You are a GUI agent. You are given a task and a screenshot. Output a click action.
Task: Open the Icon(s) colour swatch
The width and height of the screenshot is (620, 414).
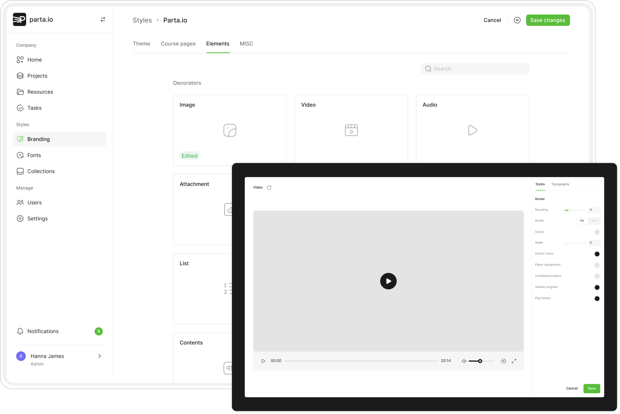(597, 254)
